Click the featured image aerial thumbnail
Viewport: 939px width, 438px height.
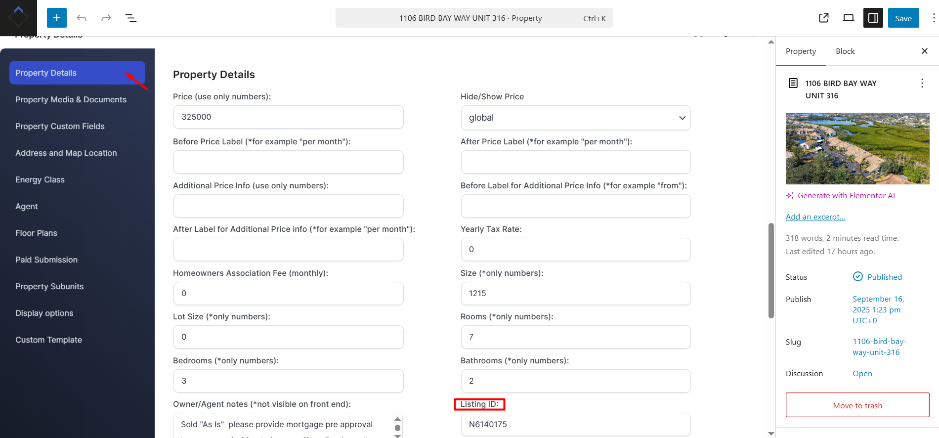(857, 148)
